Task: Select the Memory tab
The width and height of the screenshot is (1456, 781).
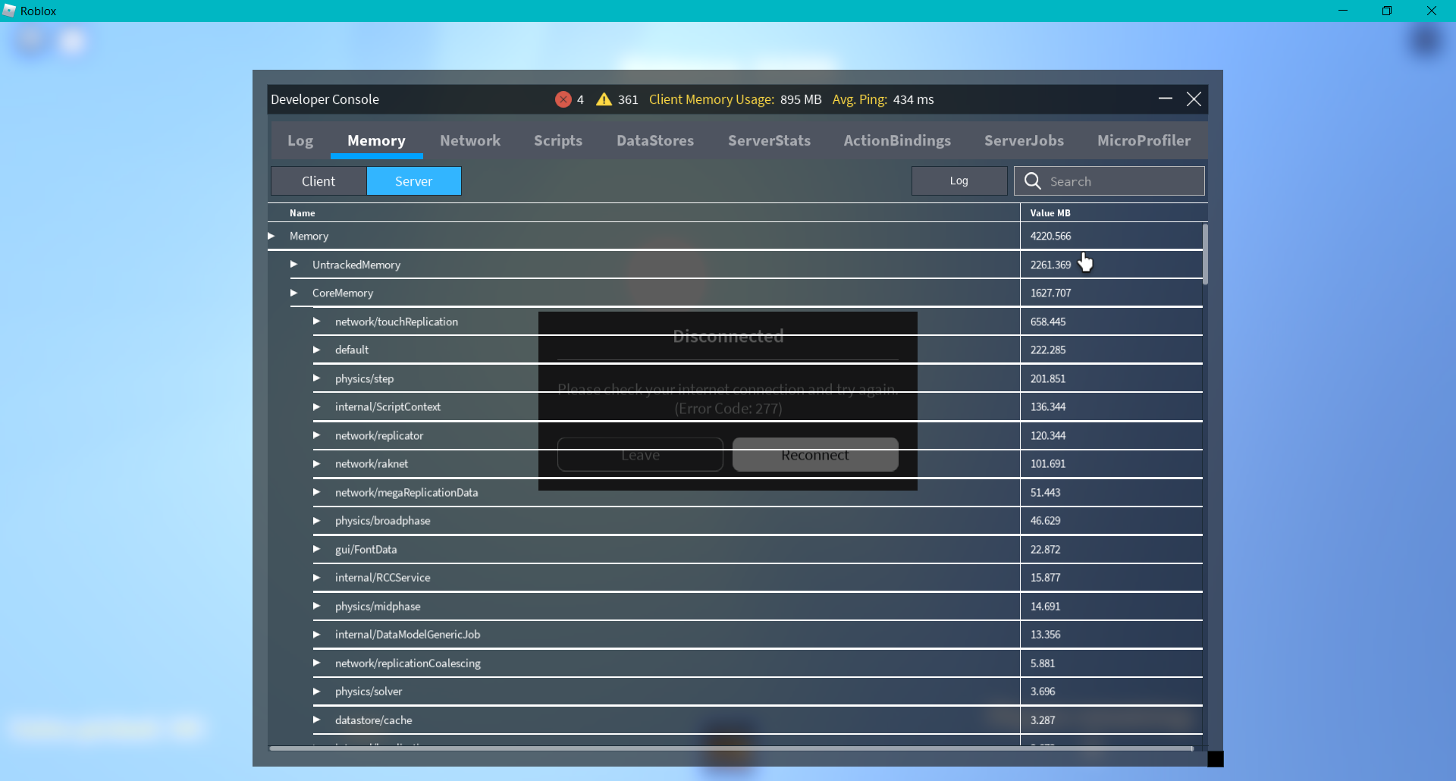Action: (x=376, y=140)
